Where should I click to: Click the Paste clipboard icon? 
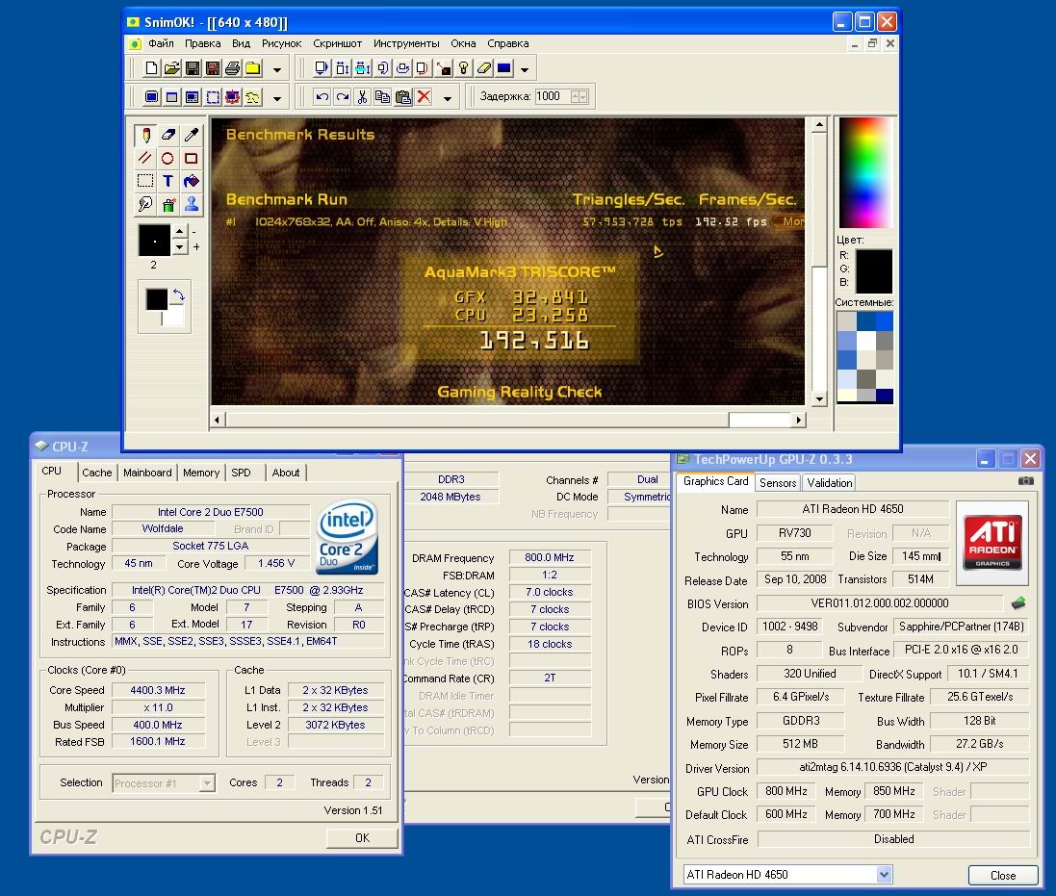coord(402,97)
